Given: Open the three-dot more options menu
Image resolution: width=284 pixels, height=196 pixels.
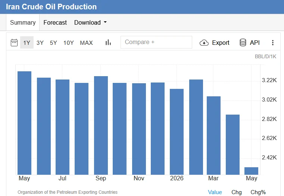Looking at the screenshot, I should click(272, 43).
